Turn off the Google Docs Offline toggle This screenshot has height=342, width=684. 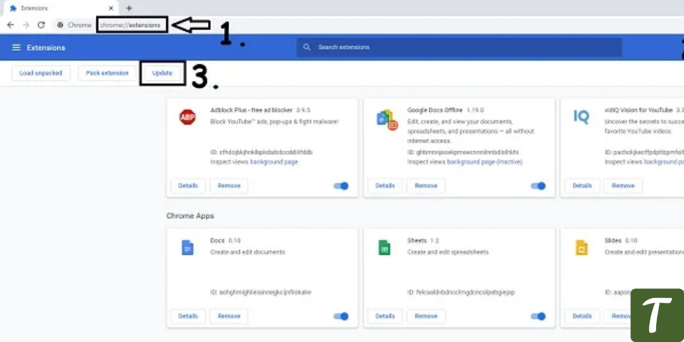pyautogui.click(x=538, y=186)
